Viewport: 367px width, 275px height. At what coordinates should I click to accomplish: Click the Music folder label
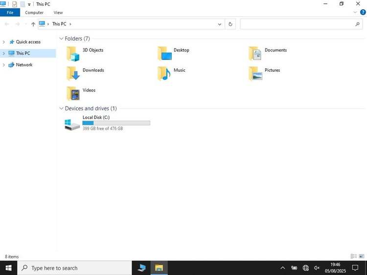click(x=180, y=70)
